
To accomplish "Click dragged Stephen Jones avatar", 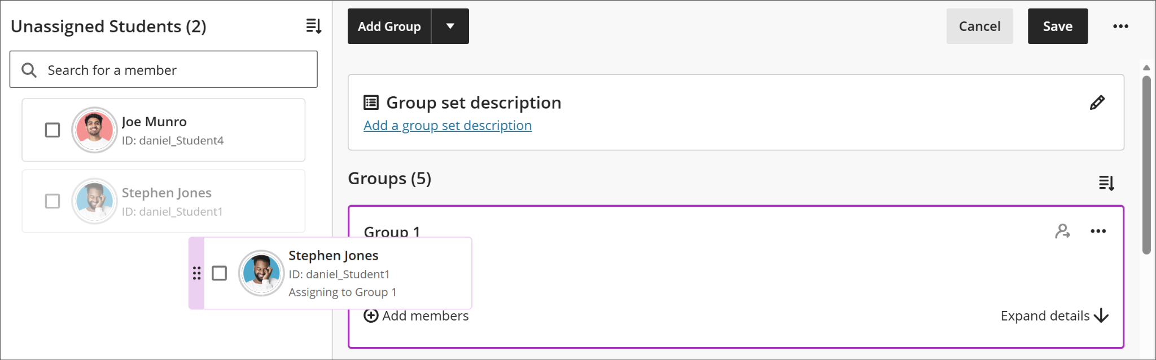I will point(261,273).
